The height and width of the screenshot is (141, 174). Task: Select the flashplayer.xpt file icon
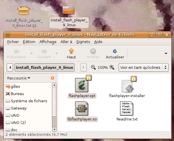tap(82, 85)
